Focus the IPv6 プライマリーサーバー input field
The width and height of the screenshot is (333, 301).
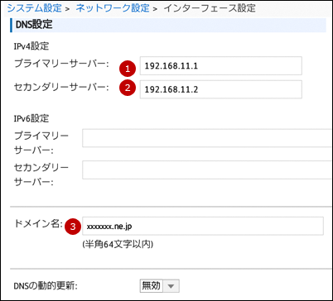[207, 138]
